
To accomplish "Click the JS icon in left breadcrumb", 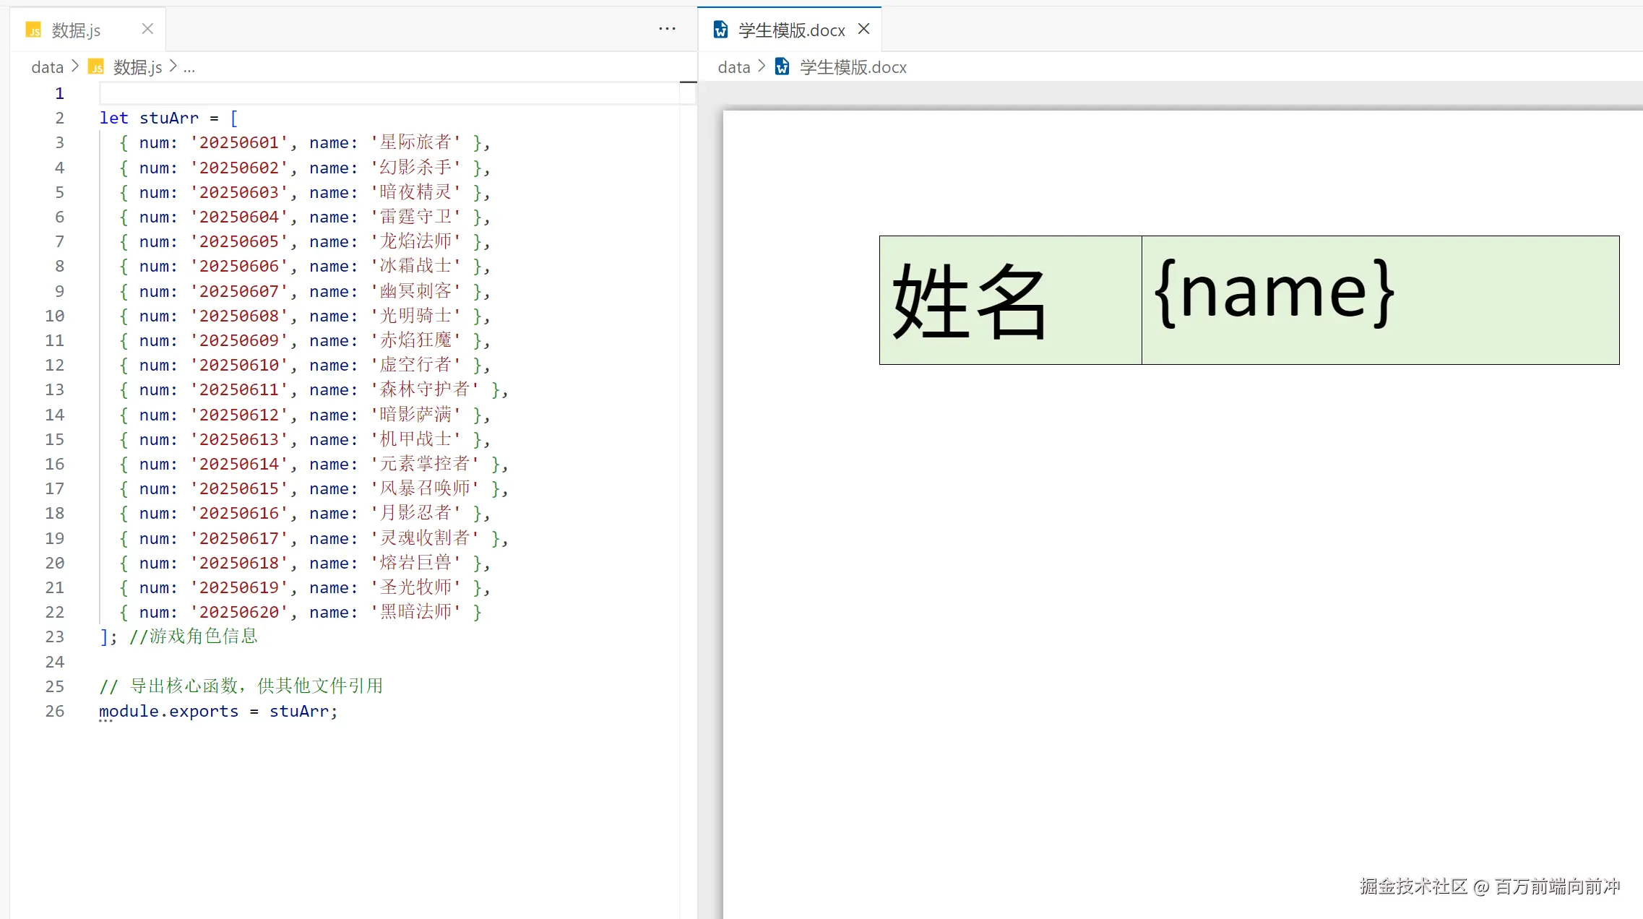I will (96, 67).
